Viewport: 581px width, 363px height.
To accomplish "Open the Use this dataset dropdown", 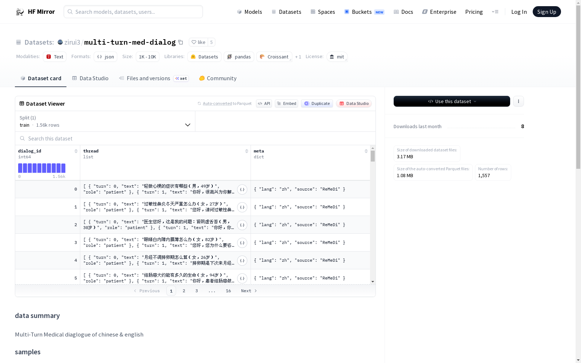I will pyautogui.click(x=452, y=101).
